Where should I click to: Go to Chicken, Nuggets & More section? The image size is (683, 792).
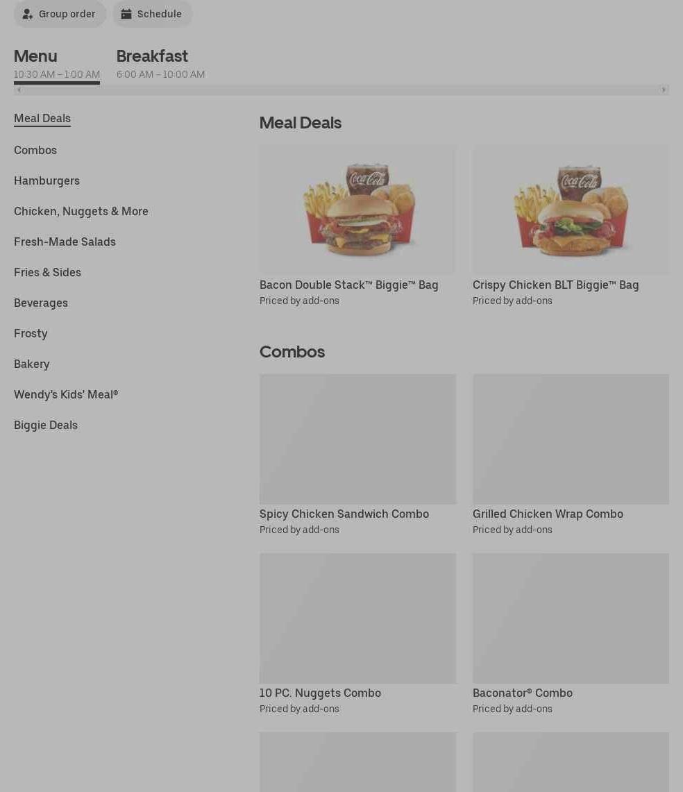81,211
